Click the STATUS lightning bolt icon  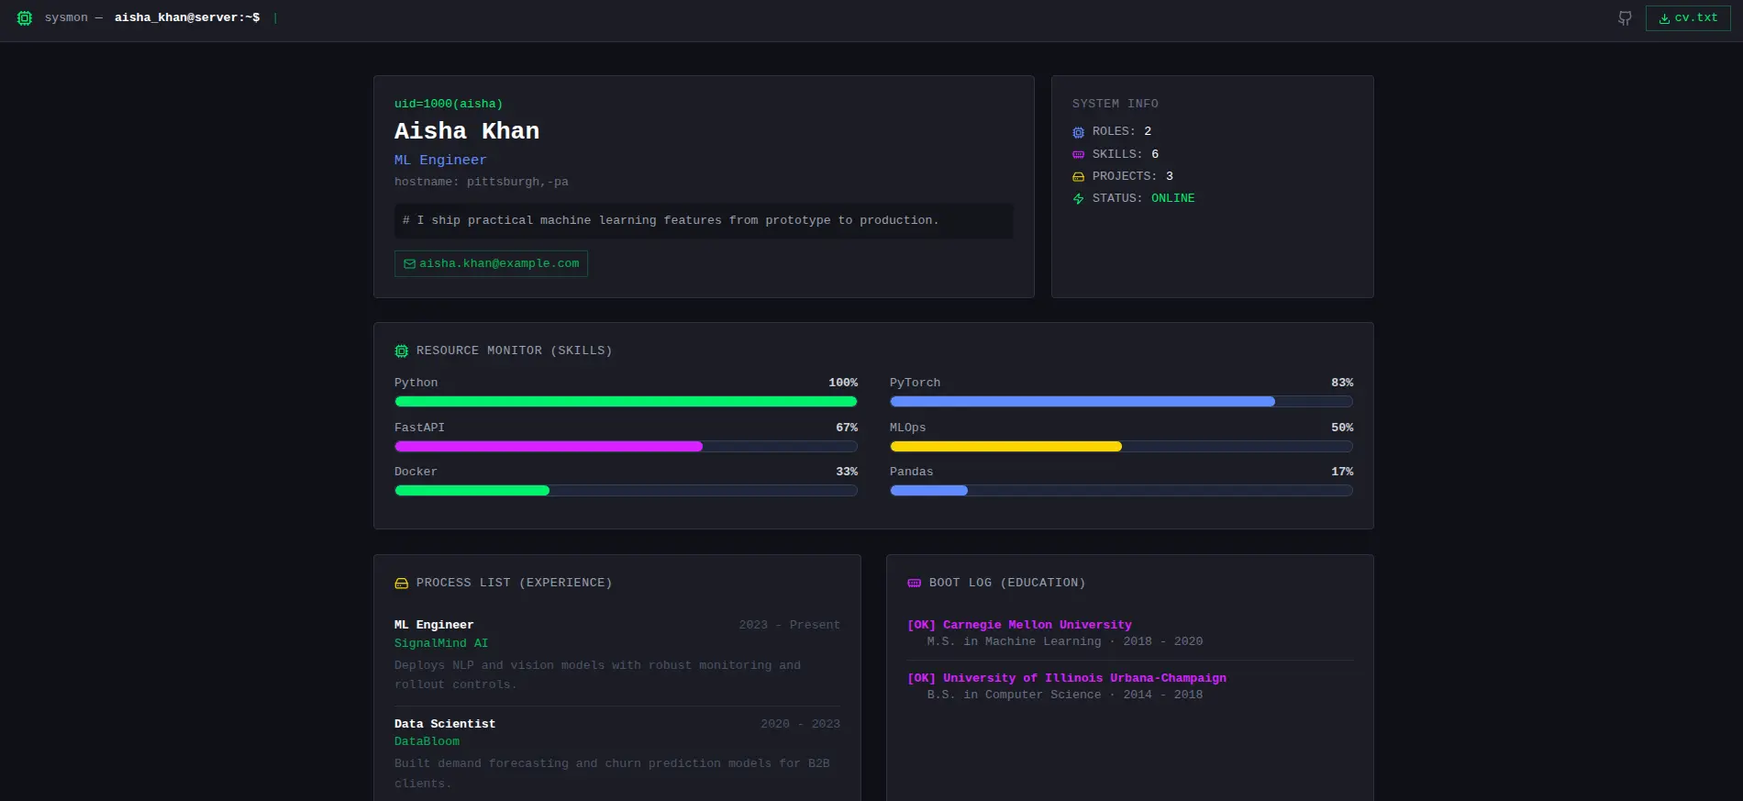(1078, 199)
